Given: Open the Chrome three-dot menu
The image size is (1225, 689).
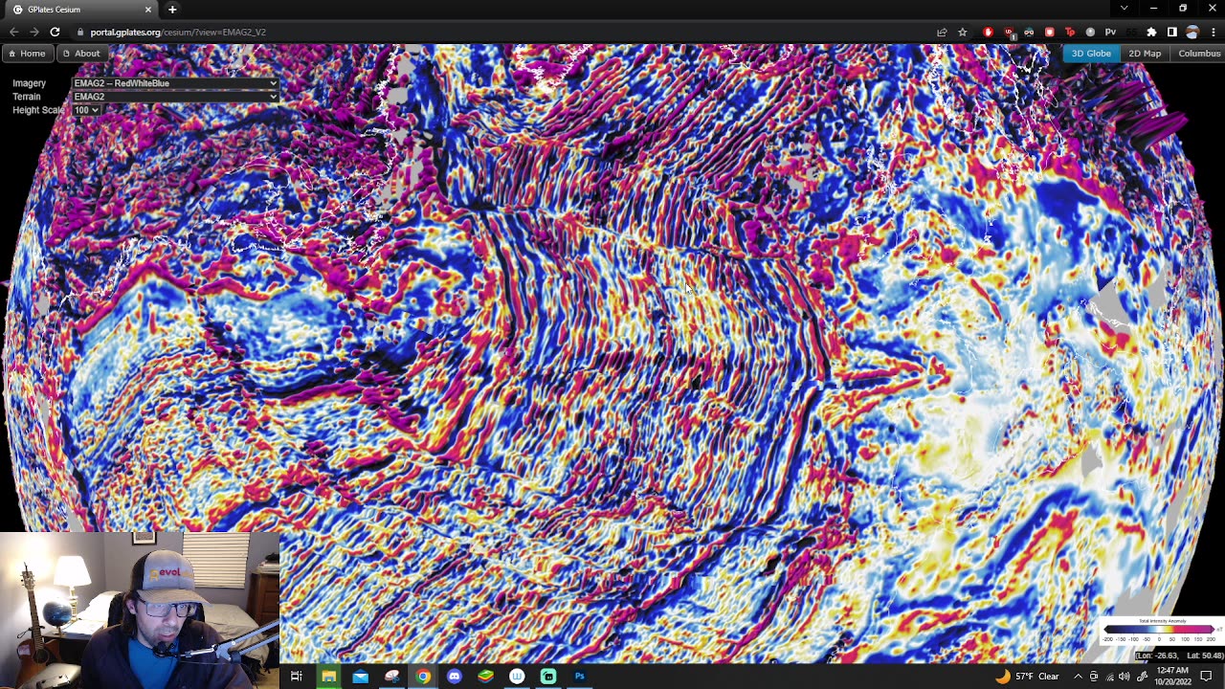Looking at the screenshot, I should [1213, 33].
